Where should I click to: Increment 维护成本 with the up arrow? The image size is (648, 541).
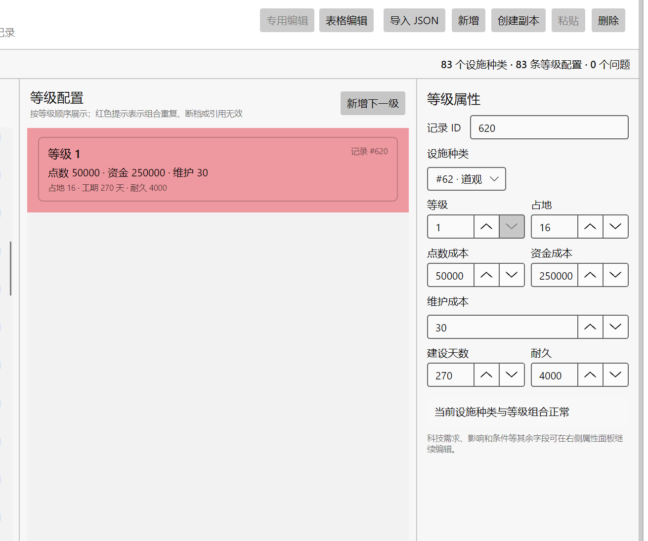(x=590, y=327)
